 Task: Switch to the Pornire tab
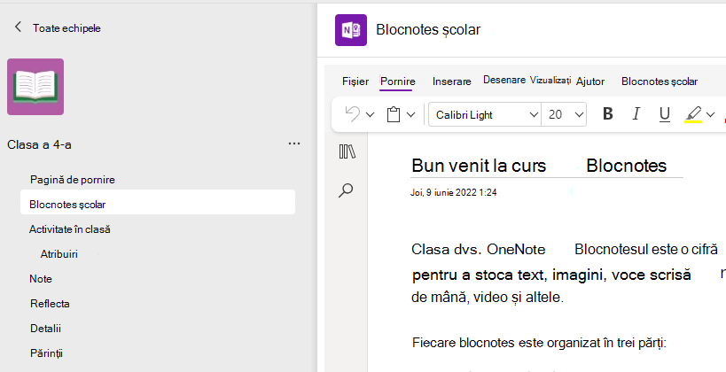[x=398, y=81]
